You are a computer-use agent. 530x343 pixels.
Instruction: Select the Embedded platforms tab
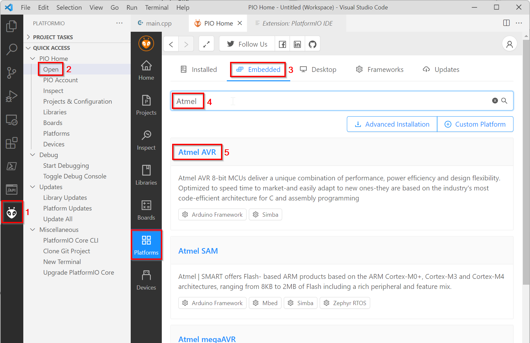click(x=258, y=70)
